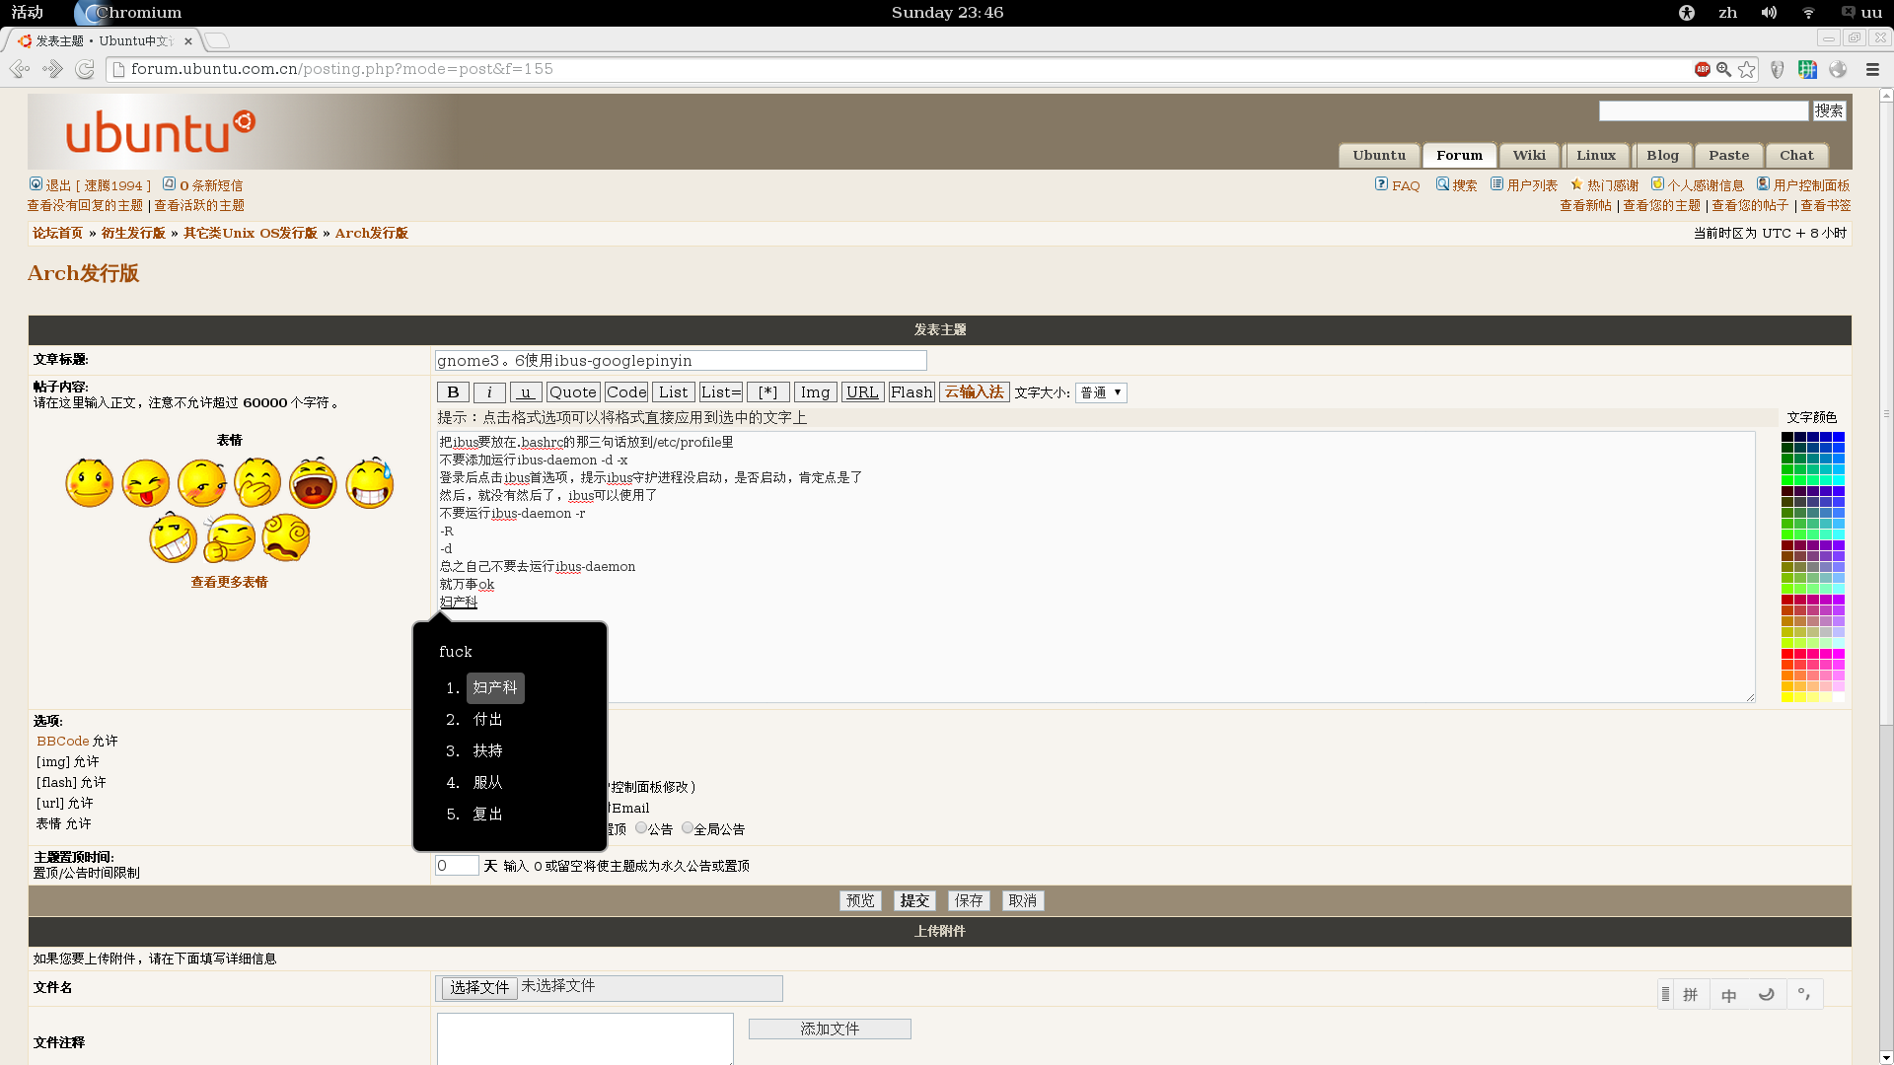Open the Paste site tab
Image resolution: width=1894 pixels, height=1065 pixels.
pos(1728,156)
